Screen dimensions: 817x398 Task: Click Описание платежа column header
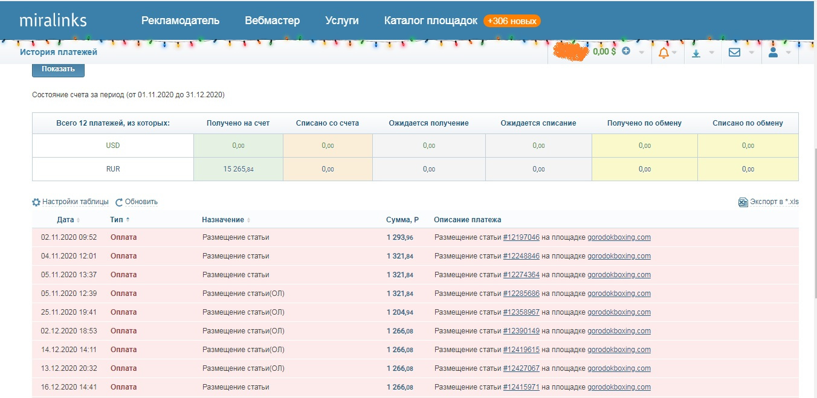pyautogui.click(x=468, y=220)
